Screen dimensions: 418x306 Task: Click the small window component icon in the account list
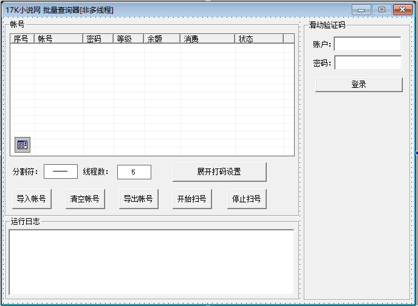pos(22,145)
